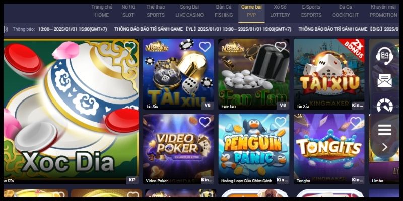Toggle favorite heart on Tongits
The height and width of the screenshot is (201, 403).
[x=356, y=122]
